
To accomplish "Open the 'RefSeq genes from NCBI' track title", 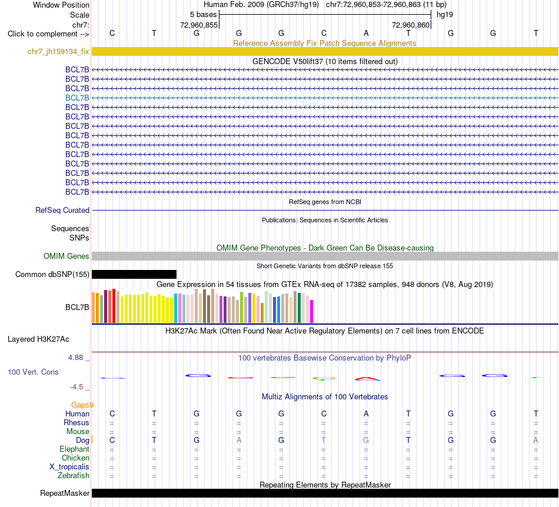I will [325, 202].
